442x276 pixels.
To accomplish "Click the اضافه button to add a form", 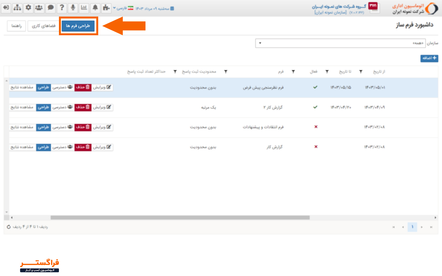I will [x=429, y=58].
